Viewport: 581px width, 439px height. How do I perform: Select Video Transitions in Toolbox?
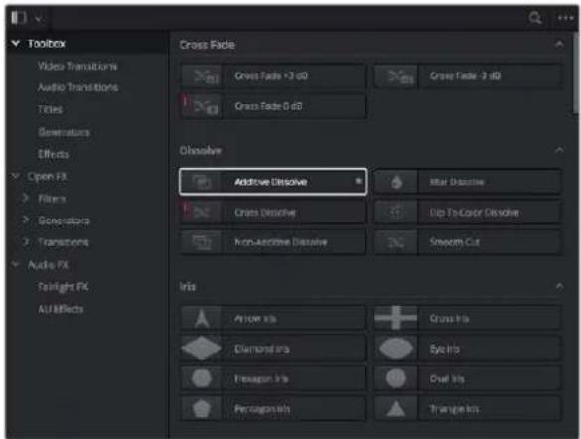pos(77,66)
